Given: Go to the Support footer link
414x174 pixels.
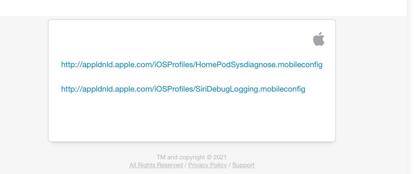Looking at the screenshot, I should [x=243, y=165].
